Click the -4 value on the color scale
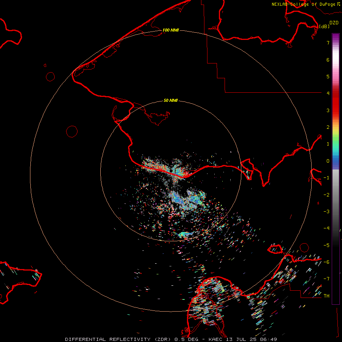Image resolution: width=342 pixels, height=342 pixels. (326, 228)
